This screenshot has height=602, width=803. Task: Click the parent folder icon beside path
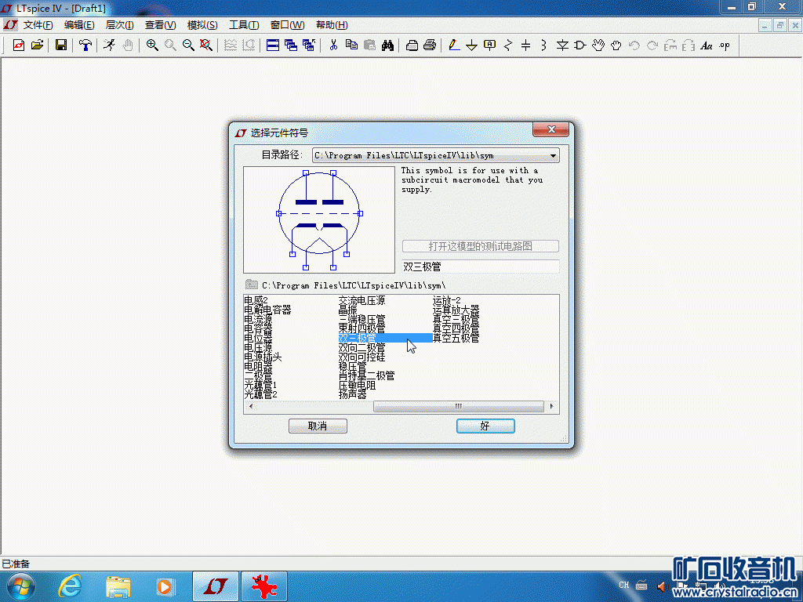tap(251, 285)
